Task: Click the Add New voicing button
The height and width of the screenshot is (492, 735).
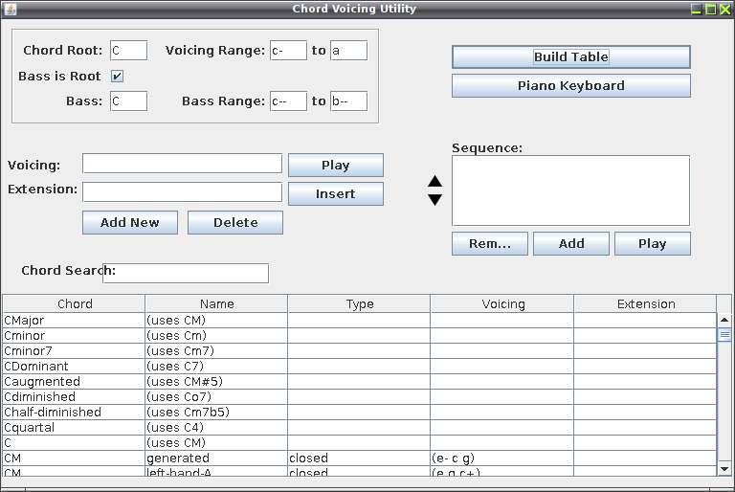Action: [x=130, y=222]
